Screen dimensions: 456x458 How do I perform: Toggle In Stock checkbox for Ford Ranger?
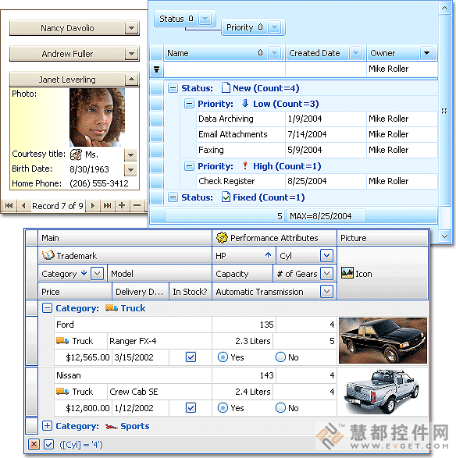pos(191,357)
